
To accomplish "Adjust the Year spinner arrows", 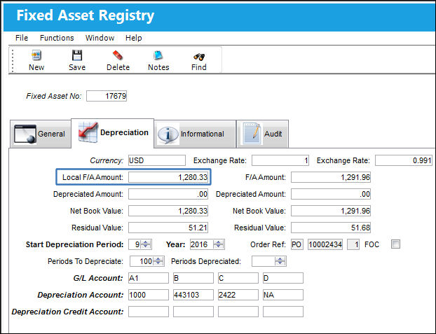I will 218,244.
